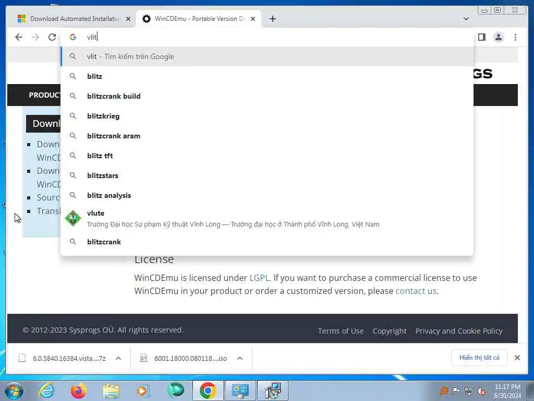
Task: Go back to the previous page
Action: 19,37
